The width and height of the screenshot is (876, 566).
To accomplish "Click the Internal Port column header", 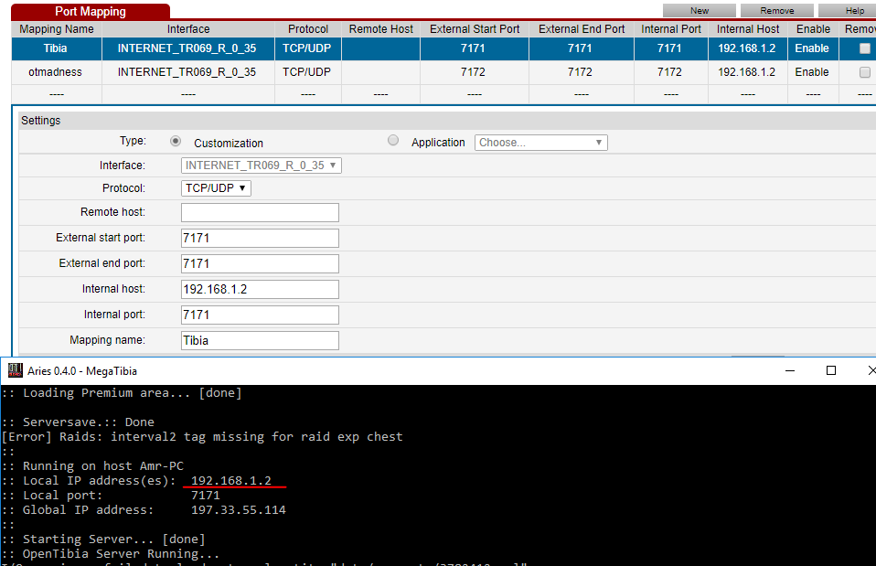I will [671, 29].
